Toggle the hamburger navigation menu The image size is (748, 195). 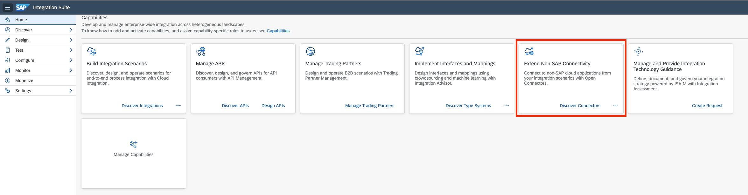point(8,7)
